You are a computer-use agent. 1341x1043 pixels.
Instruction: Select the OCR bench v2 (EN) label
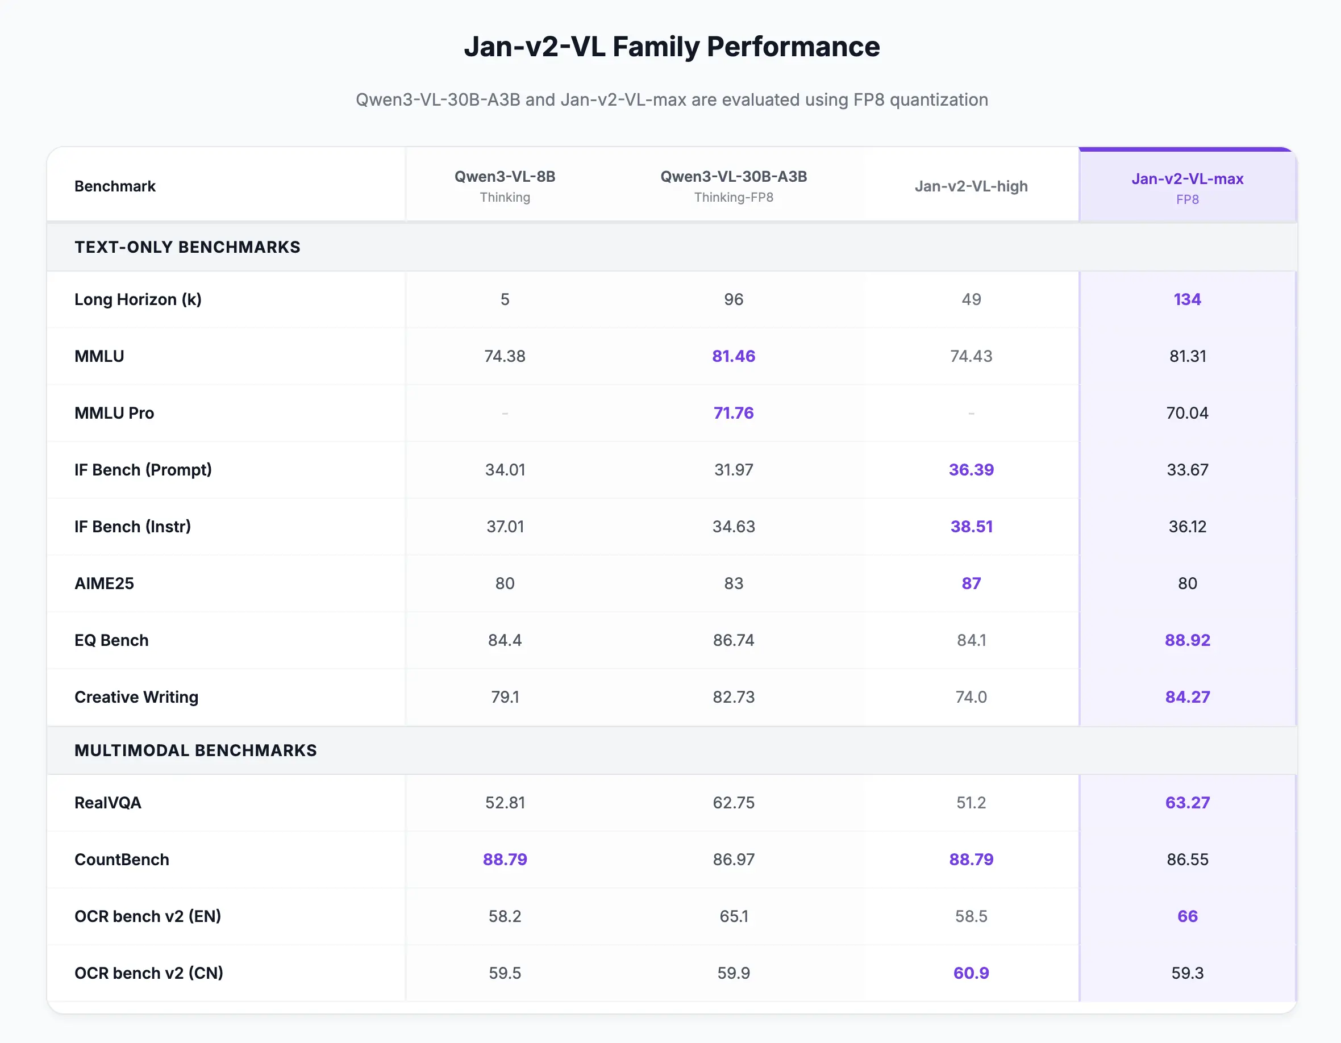147,916
